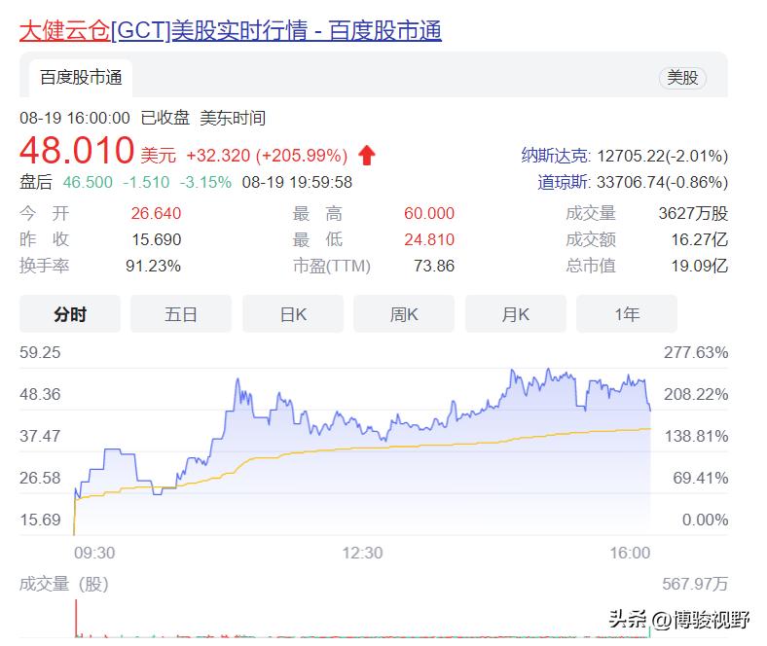Switch to the 1年 chart tab
The width and height of the screenshot is (767, 646).
pyautogui.click(x=627, y=314)
